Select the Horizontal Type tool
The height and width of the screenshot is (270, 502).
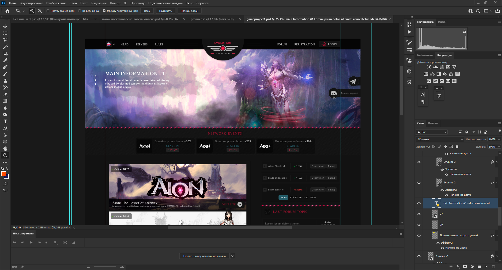(5, 121)
